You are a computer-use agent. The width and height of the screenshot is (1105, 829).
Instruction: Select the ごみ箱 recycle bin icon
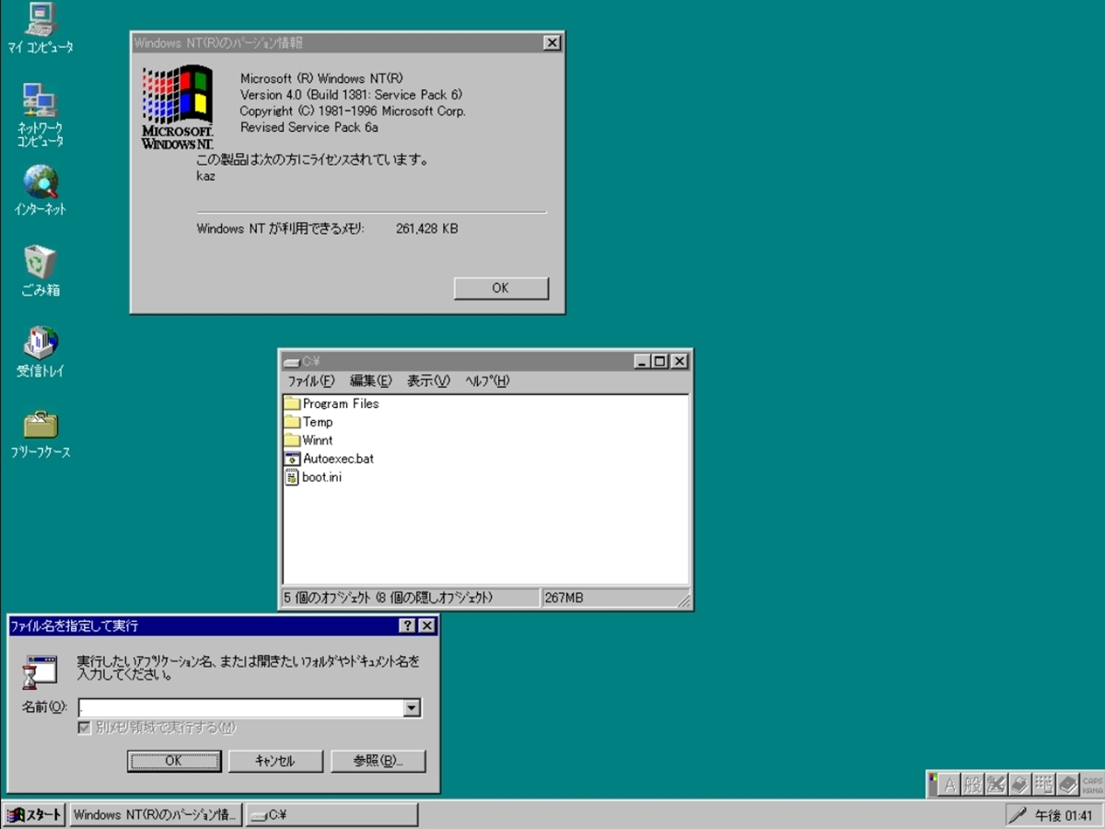coord(41,262)
